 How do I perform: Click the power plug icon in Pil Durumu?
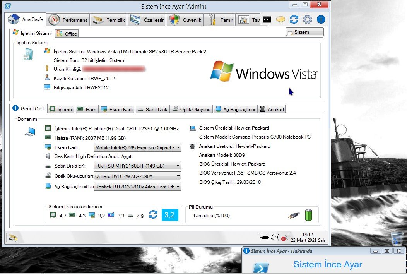coord(294,216)
